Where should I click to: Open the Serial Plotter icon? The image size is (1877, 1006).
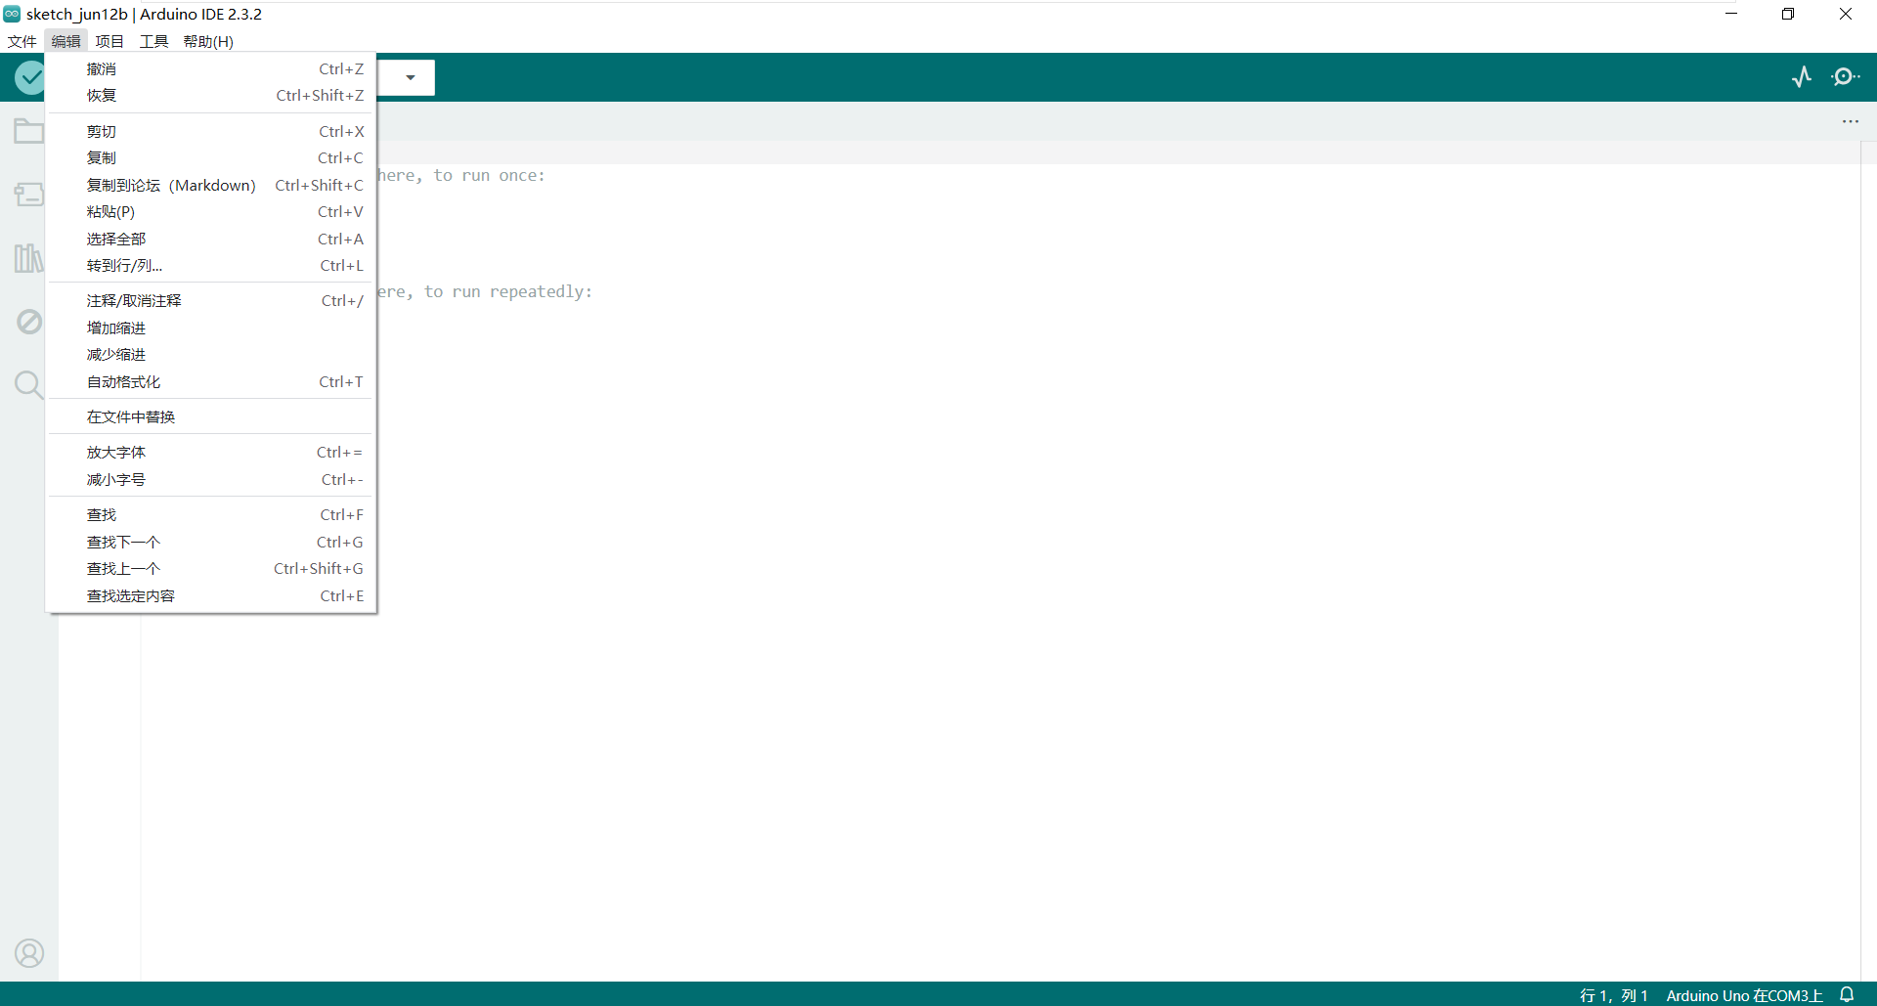[1802, 76]
